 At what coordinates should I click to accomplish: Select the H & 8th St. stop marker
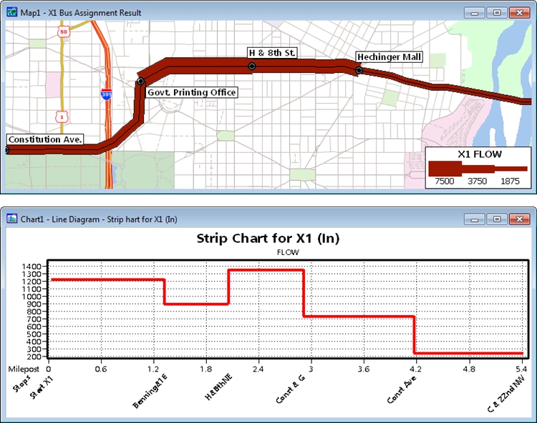[x=251, y=66]
